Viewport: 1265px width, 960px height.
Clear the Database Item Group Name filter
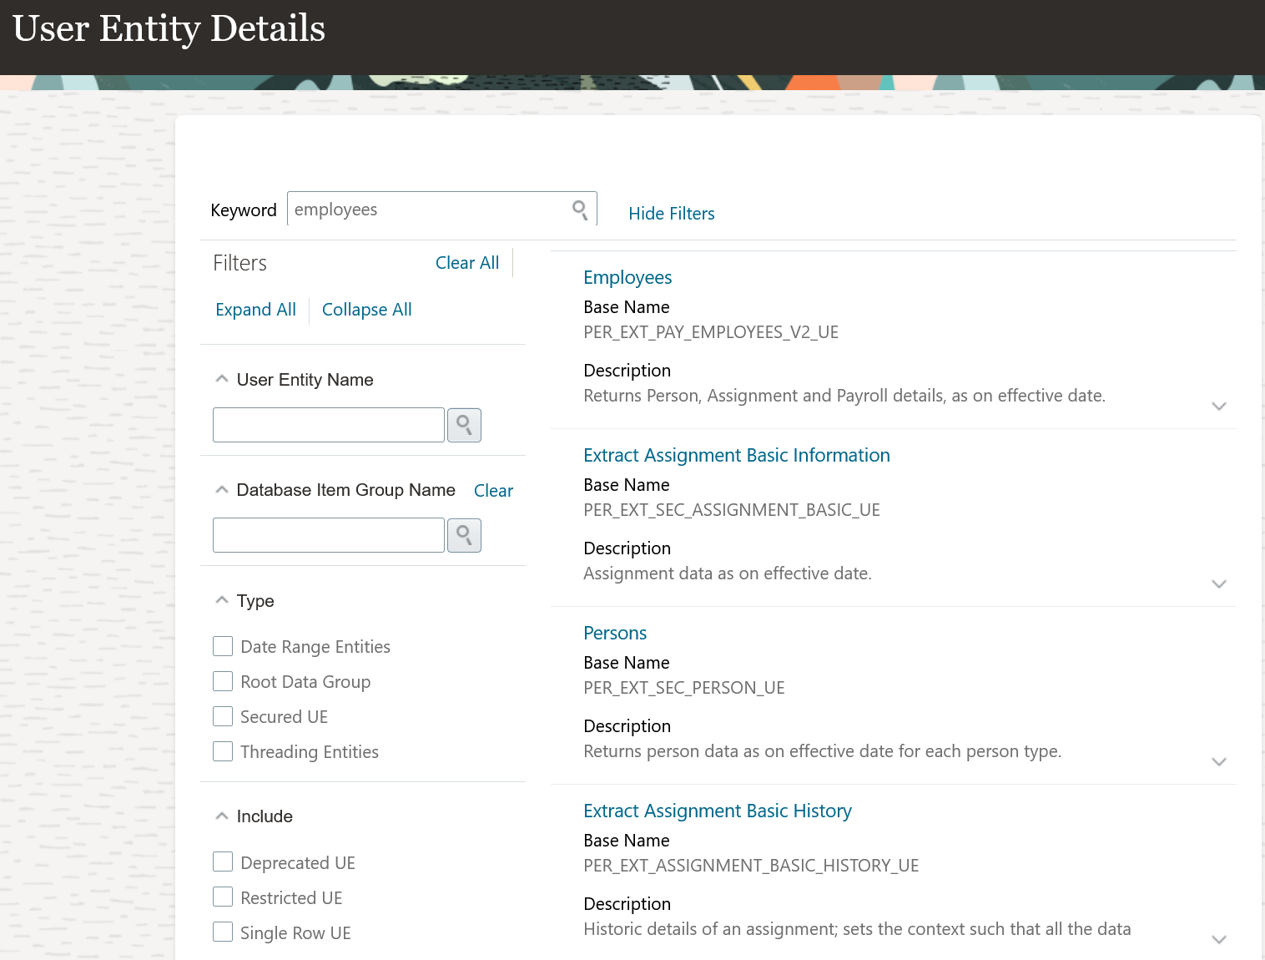coord(493,491)
